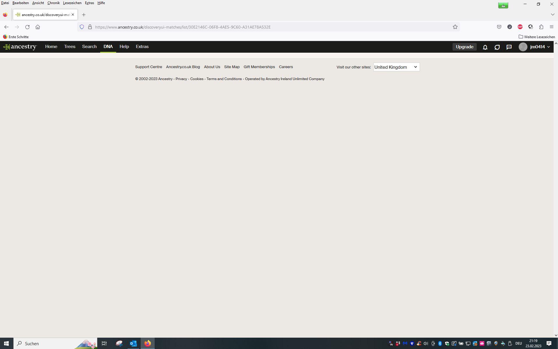Open the Ancestry notifications bell
Image resolution: width=558 pixels, height=349 pixels.
coord(485,47)
